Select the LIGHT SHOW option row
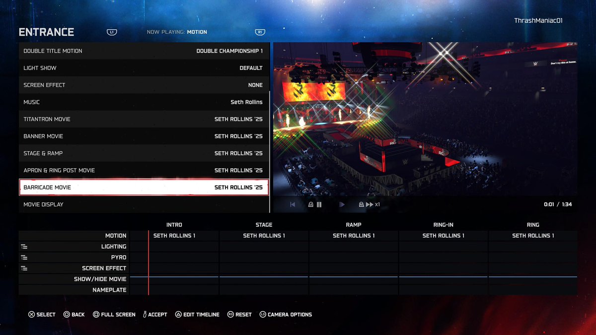The image size is (596, 335). (144, 68)
